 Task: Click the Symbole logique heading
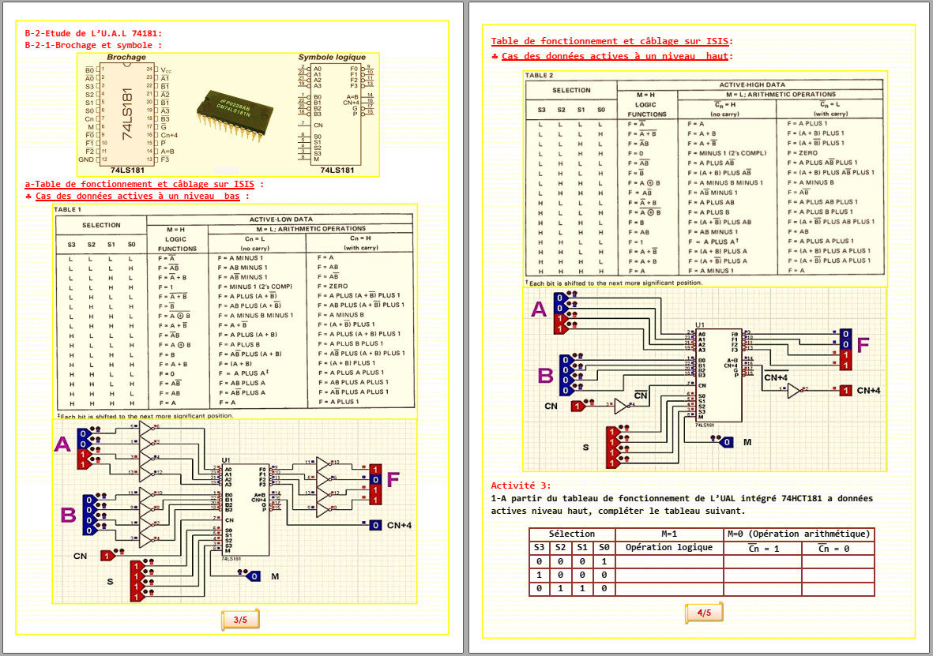click(331, 58)
